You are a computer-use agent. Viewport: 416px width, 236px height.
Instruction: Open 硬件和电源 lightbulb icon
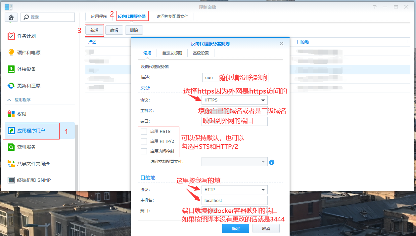click(11, 53)
